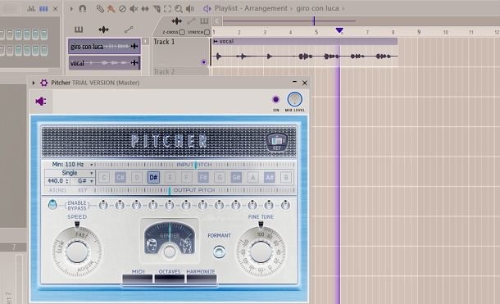Expand Pitcher window menu arrow in title bar
The image size is (500, 304).
click(34, 83)
